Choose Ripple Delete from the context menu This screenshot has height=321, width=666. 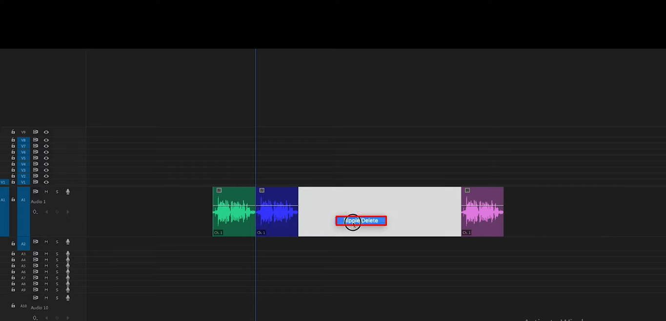click(361, 221)
